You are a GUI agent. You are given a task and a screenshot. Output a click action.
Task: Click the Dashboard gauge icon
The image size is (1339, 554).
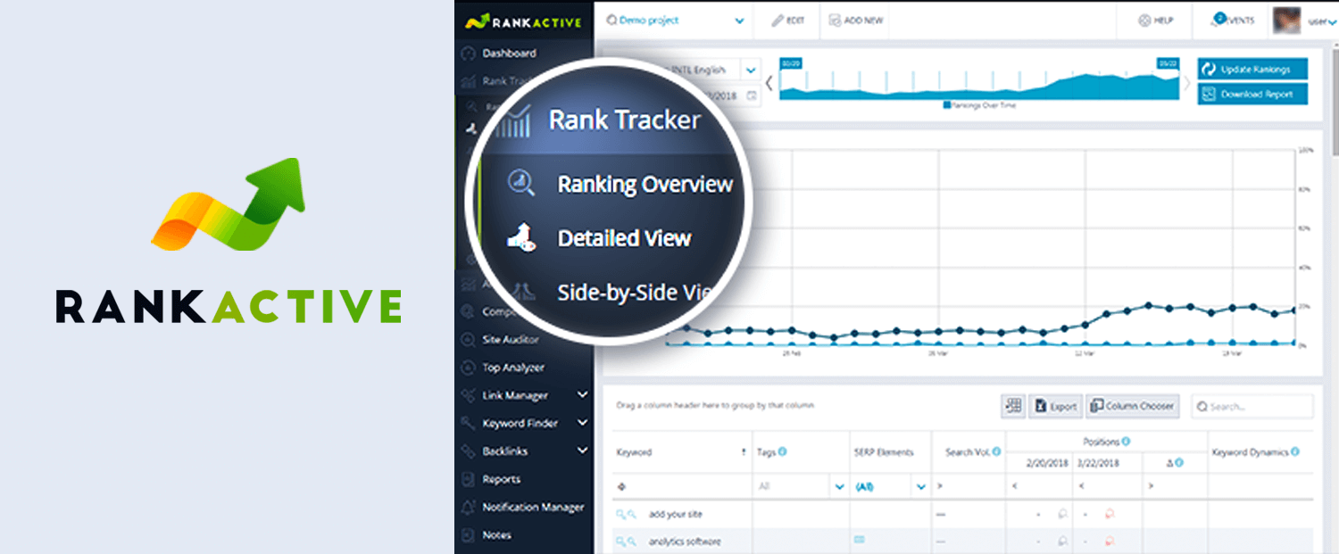tap(467, 54)
